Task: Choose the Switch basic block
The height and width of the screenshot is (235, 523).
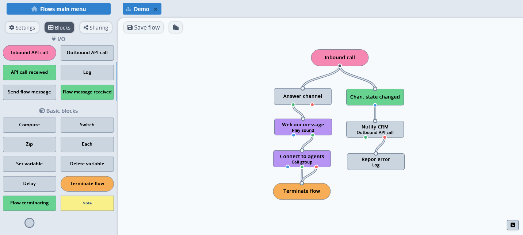Action: coord(87,125)
